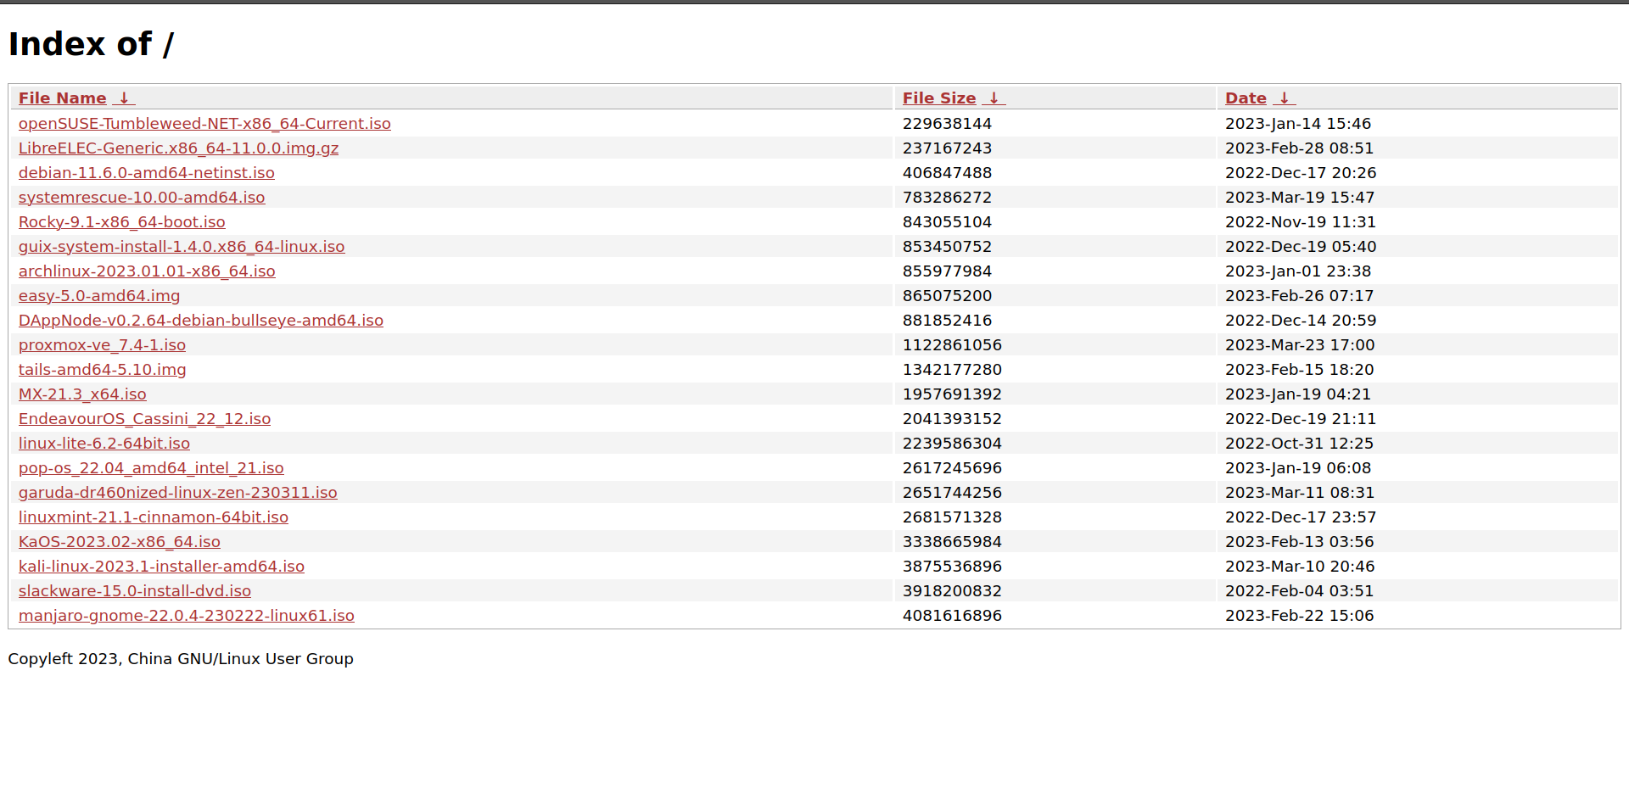Image resolution: width=1629 pixels, height=799 pixels.
Task: Click date 2023-Mar-11 08:31
Action: pos(1300,493)
